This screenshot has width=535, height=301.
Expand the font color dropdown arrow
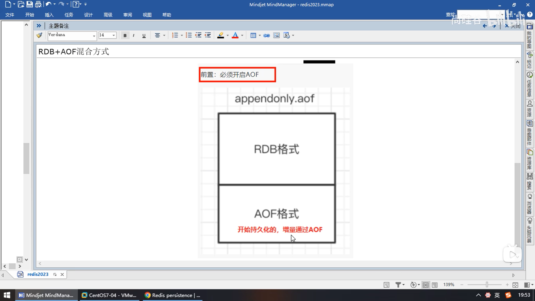click(x=242, y=35)
